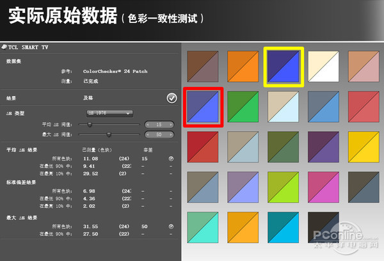384x261 pixels.
Task: Select the green color patch
Action: click(243, 106)
